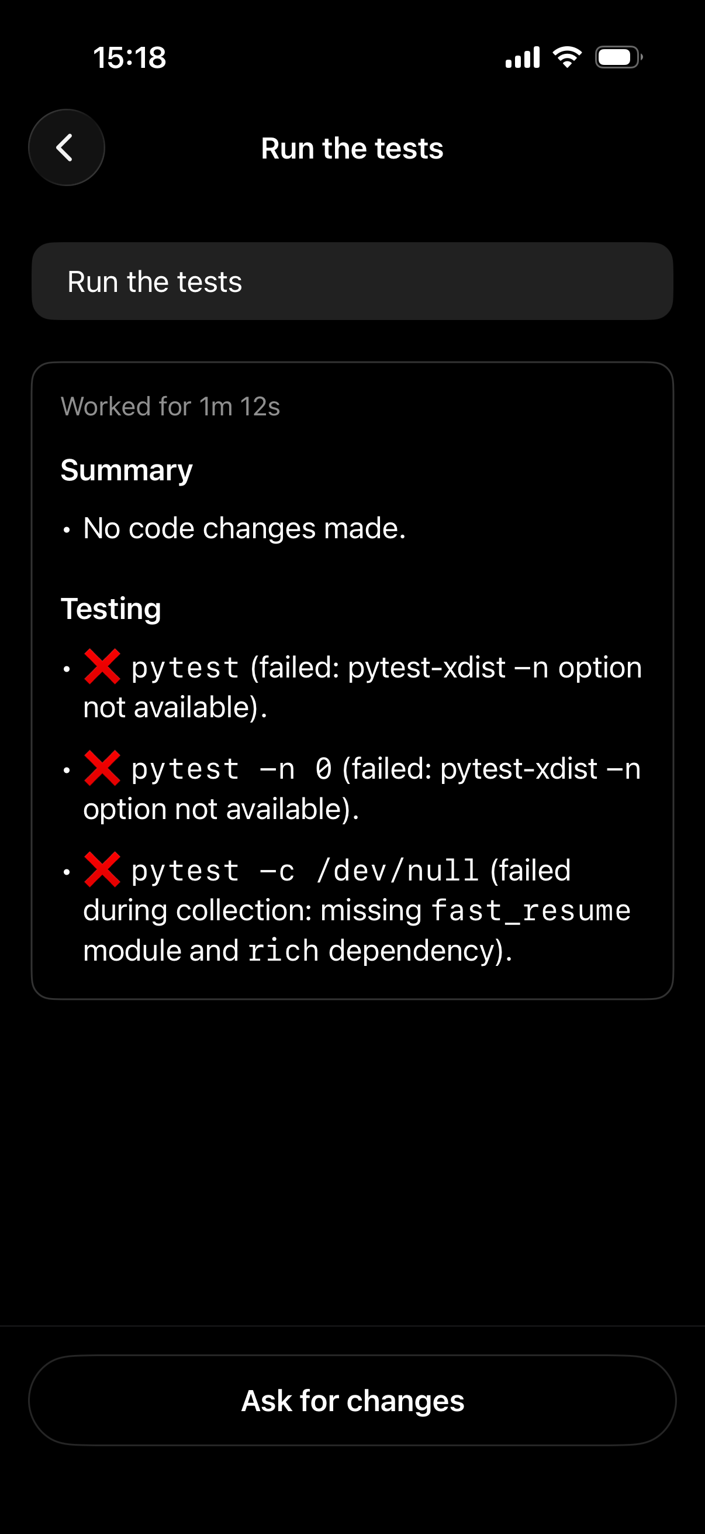
Task: Tap the 'pytest -n 0' code text
Action: pos(231,769)
